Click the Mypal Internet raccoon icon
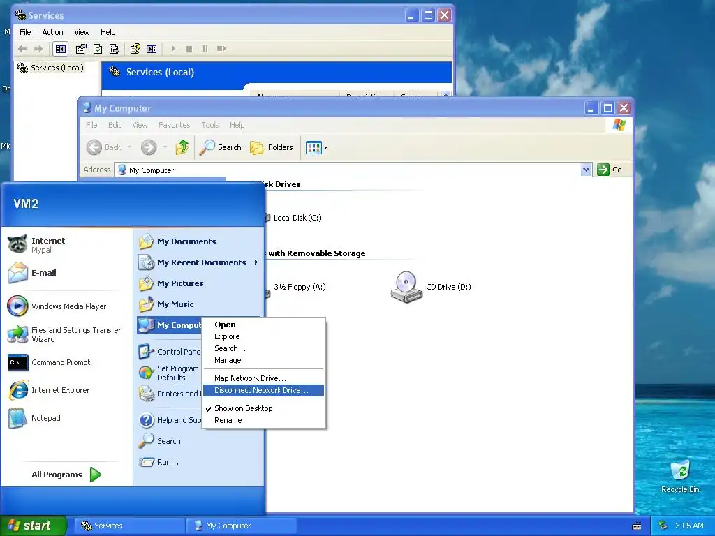Viewport: 715px width, 536px height. pos(17,244)
